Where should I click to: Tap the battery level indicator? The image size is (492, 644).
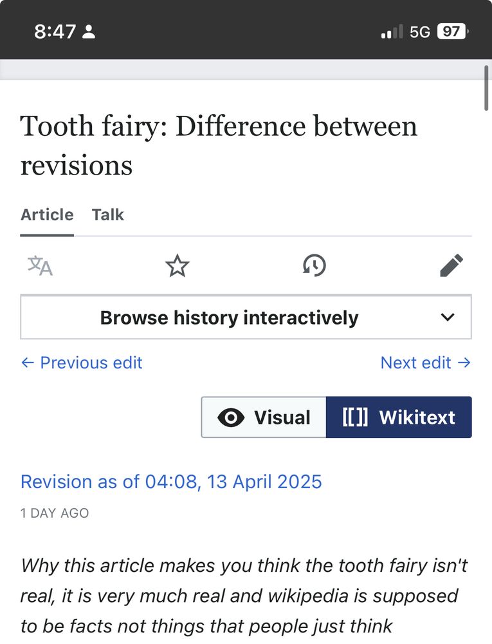(x=453, y=32)
